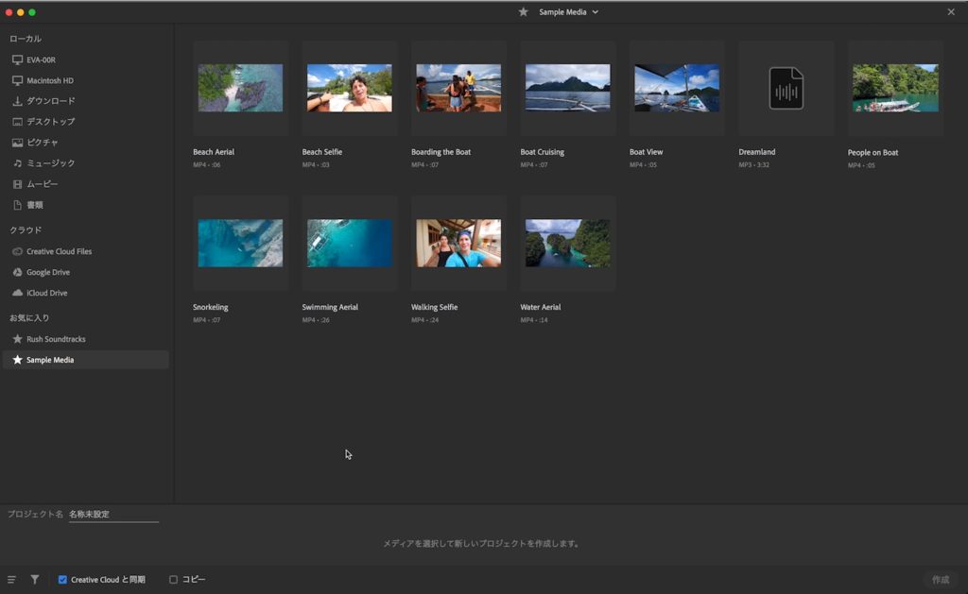This screenshot has height=594, width=968.
Task: Open Creative Cloud Files location
Action: [59, 251]
